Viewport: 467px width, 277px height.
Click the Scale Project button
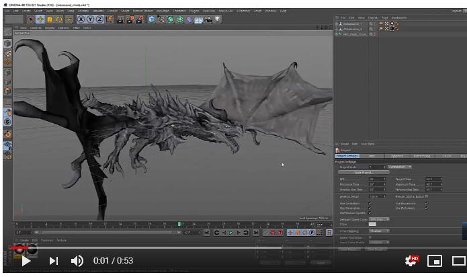coord(364,173)
